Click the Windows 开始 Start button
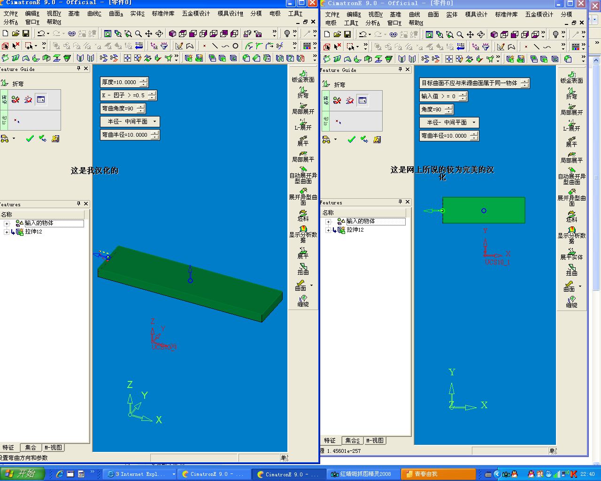Viewport: 601px width, 481px height. tap(23, 474)
